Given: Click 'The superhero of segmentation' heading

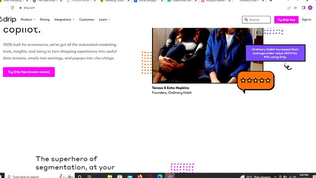Looking at the screenshot, I should 75,163.
